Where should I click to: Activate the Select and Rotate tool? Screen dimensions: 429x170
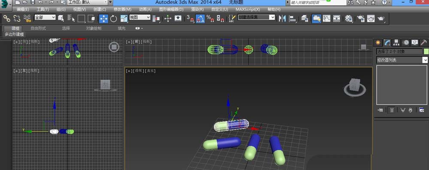[114, 18]
